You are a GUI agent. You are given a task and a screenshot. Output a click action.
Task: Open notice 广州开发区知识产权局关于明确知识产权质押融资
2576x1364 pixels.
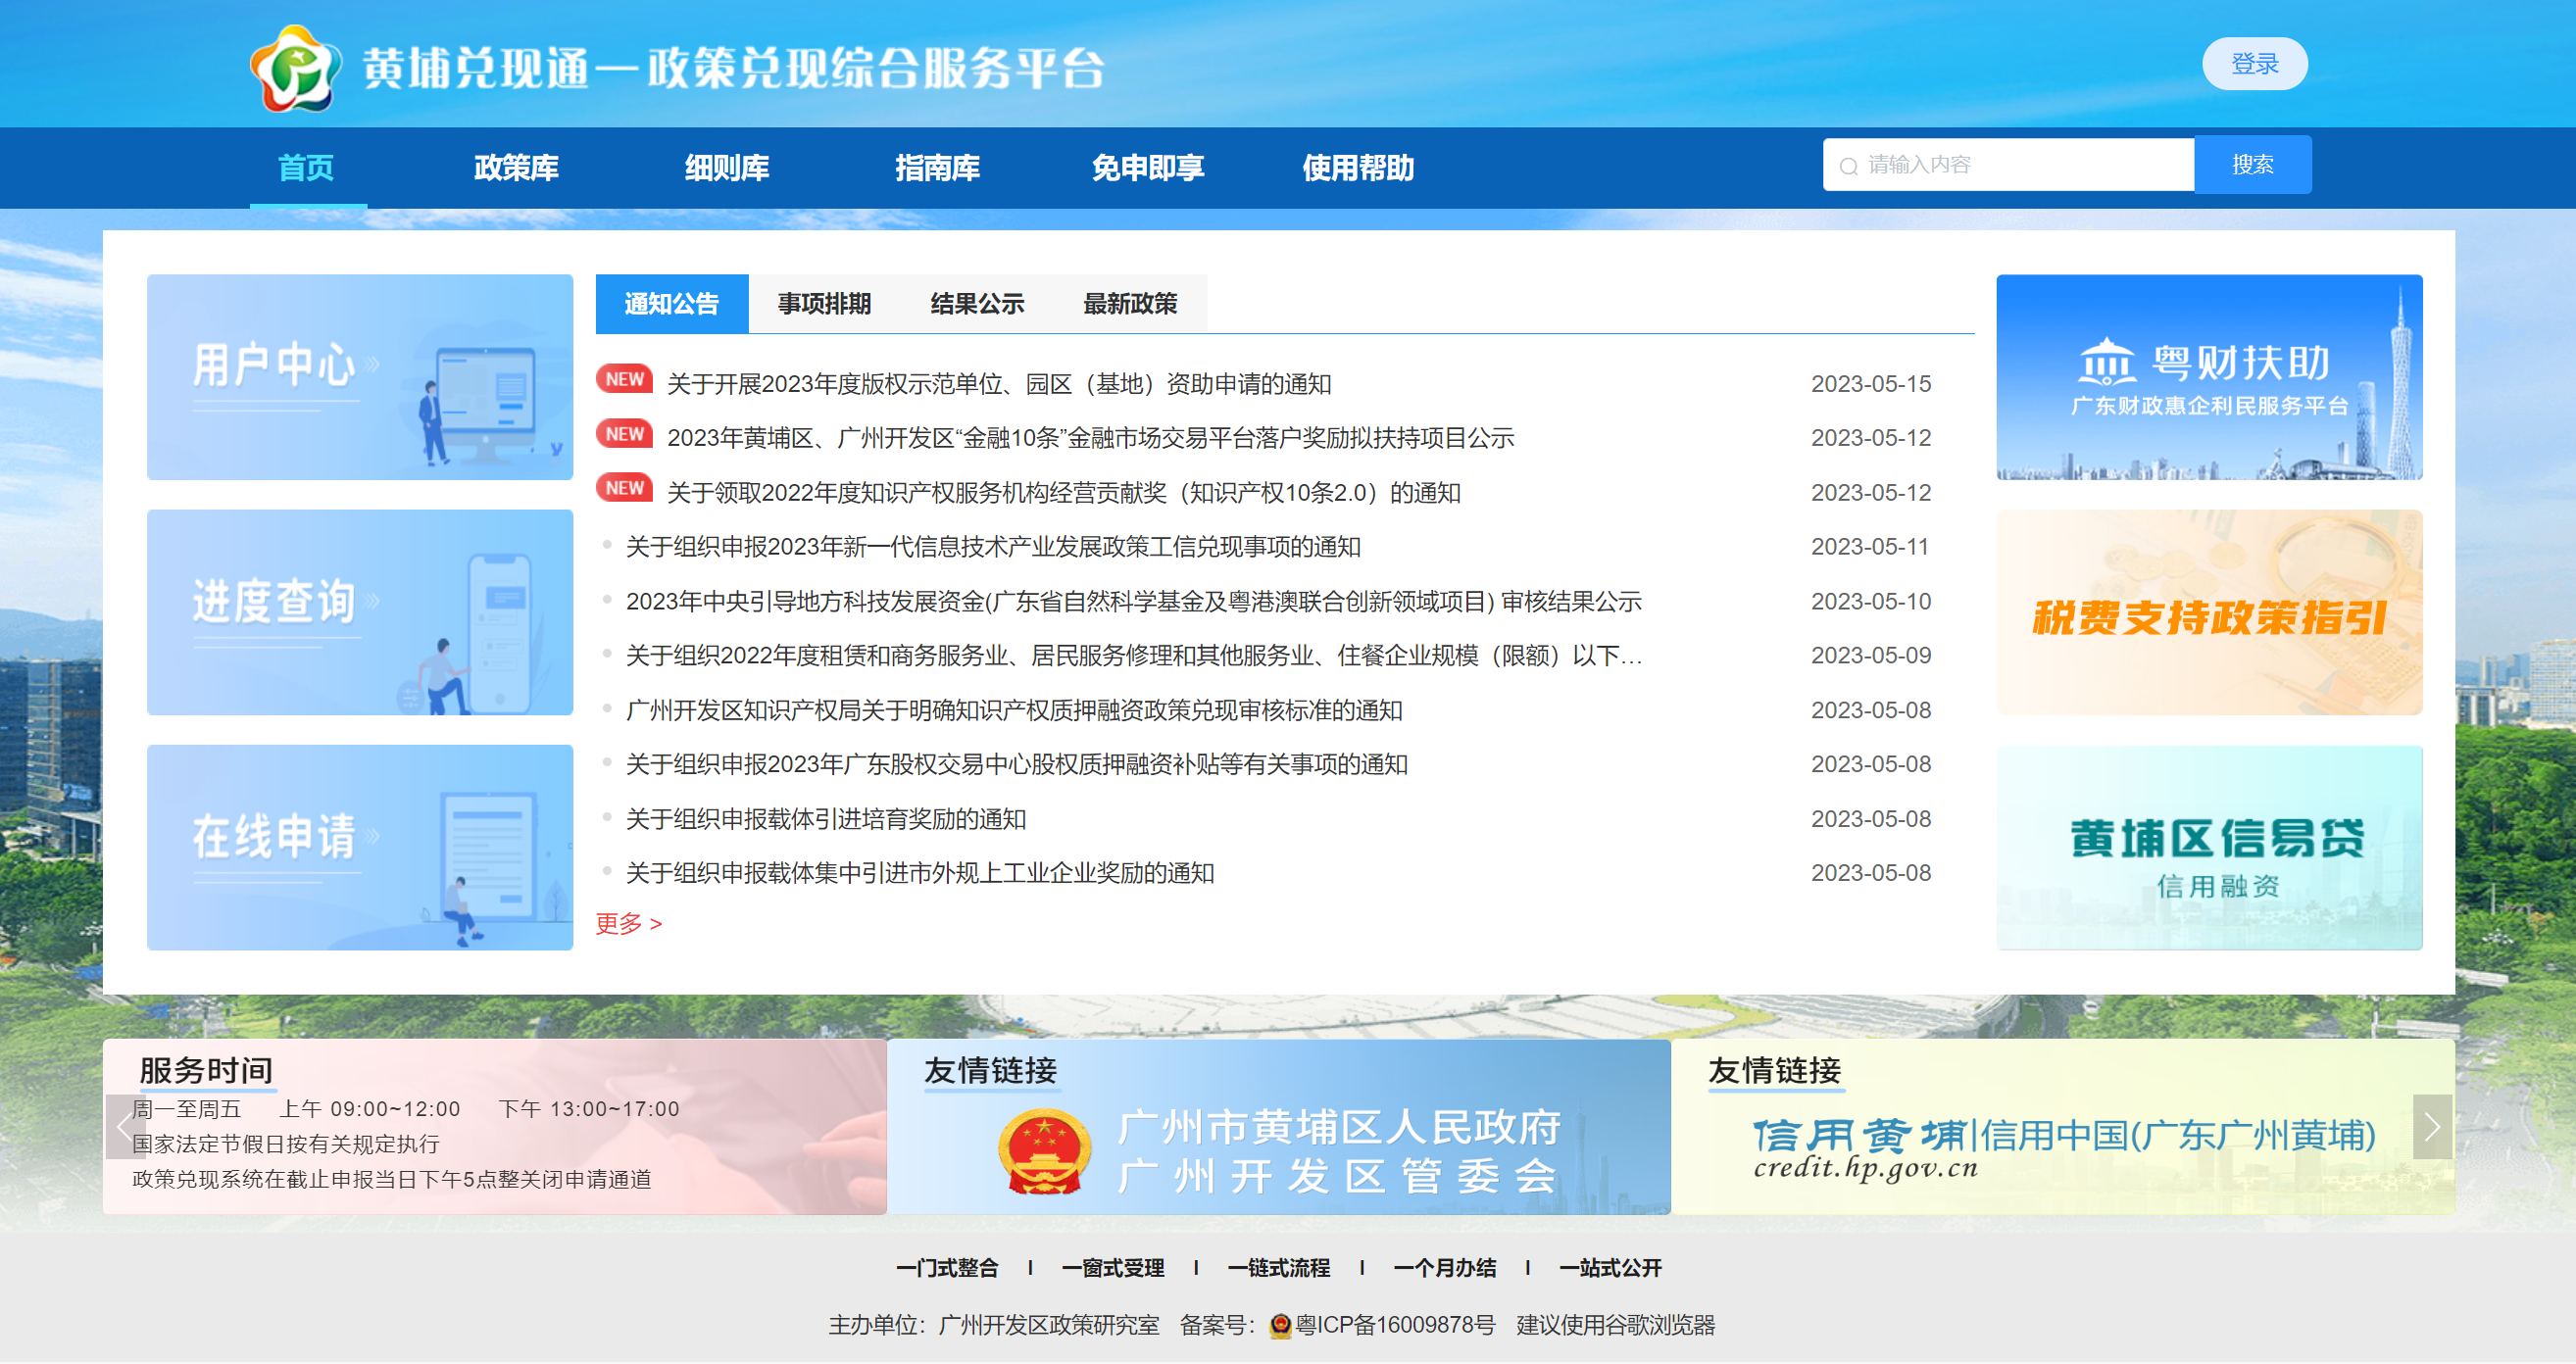pyautogui.click(x=1014, y=711)
